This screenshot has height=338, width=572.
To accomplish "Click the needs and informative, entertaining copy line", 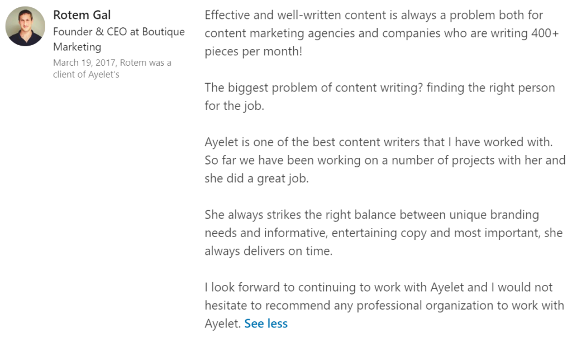I will coord(384,233).
